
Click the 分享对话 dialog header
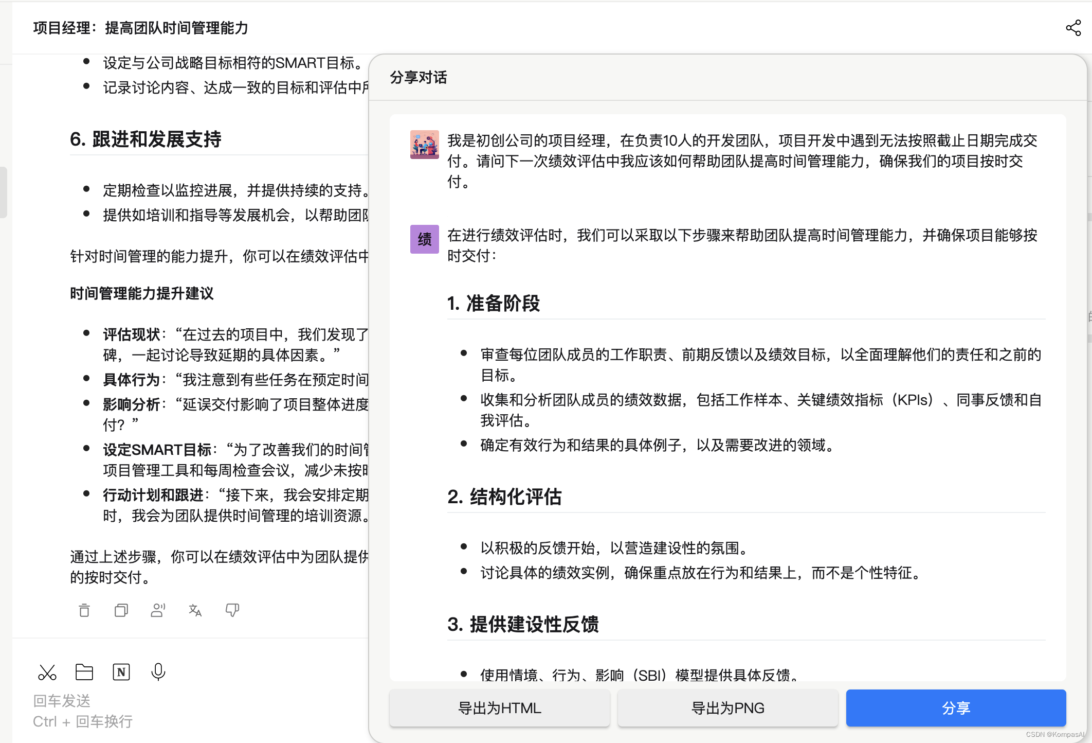418,77
